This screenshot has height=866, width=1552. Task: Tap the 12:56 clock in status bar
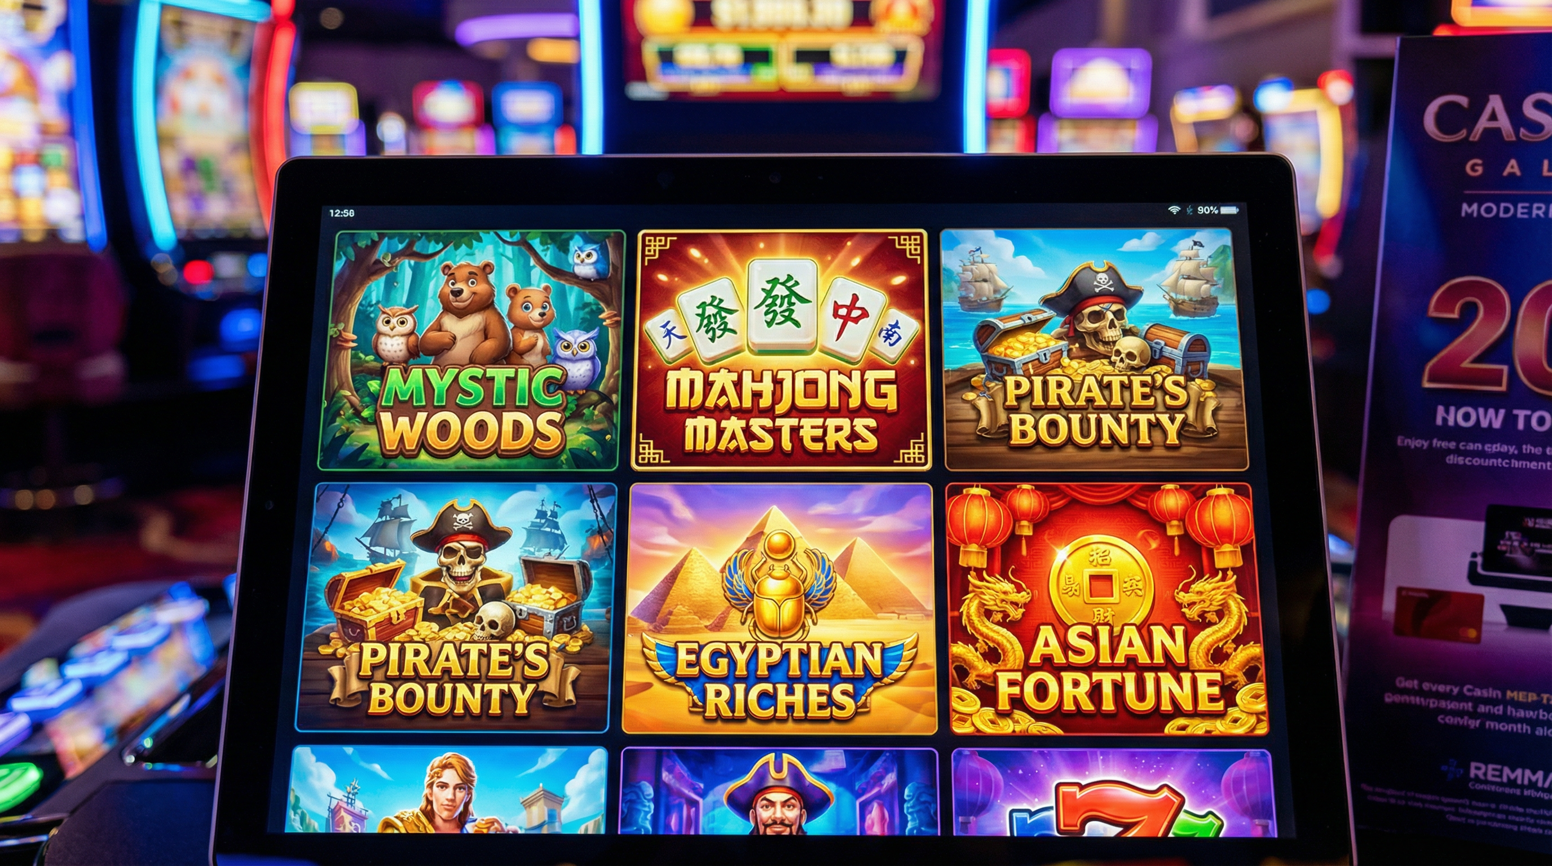(x=342, y=213)
